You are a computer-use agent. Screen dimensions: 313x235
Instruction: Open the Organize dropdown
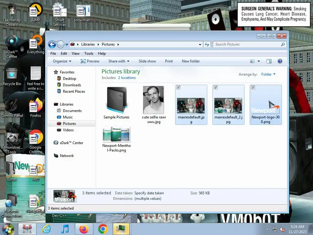tap(62, 61)
